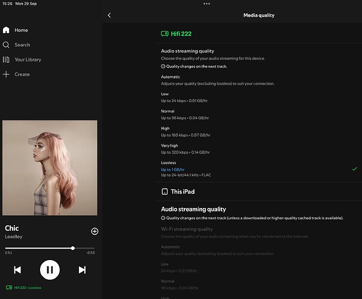Click info icon in This iPad quality note
Image resolution: width=362 pixels, height=299 pixels.
[163, 218]
